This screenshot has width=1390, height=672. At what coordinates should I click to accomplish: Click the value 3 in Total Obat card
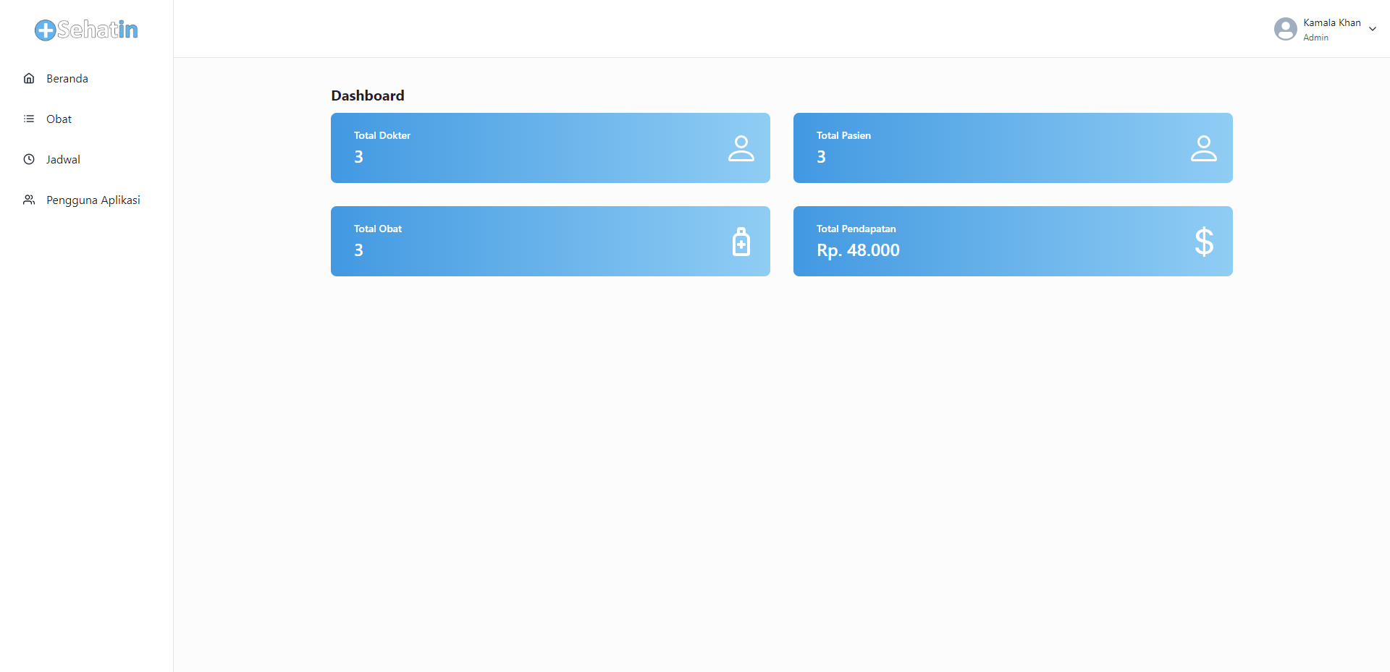click(358, 250)
